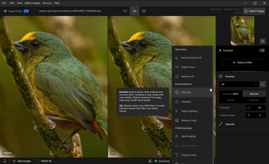
Task: Click Original detail value field showing 0
Action: pyautogui.click(x=256, y=115)
